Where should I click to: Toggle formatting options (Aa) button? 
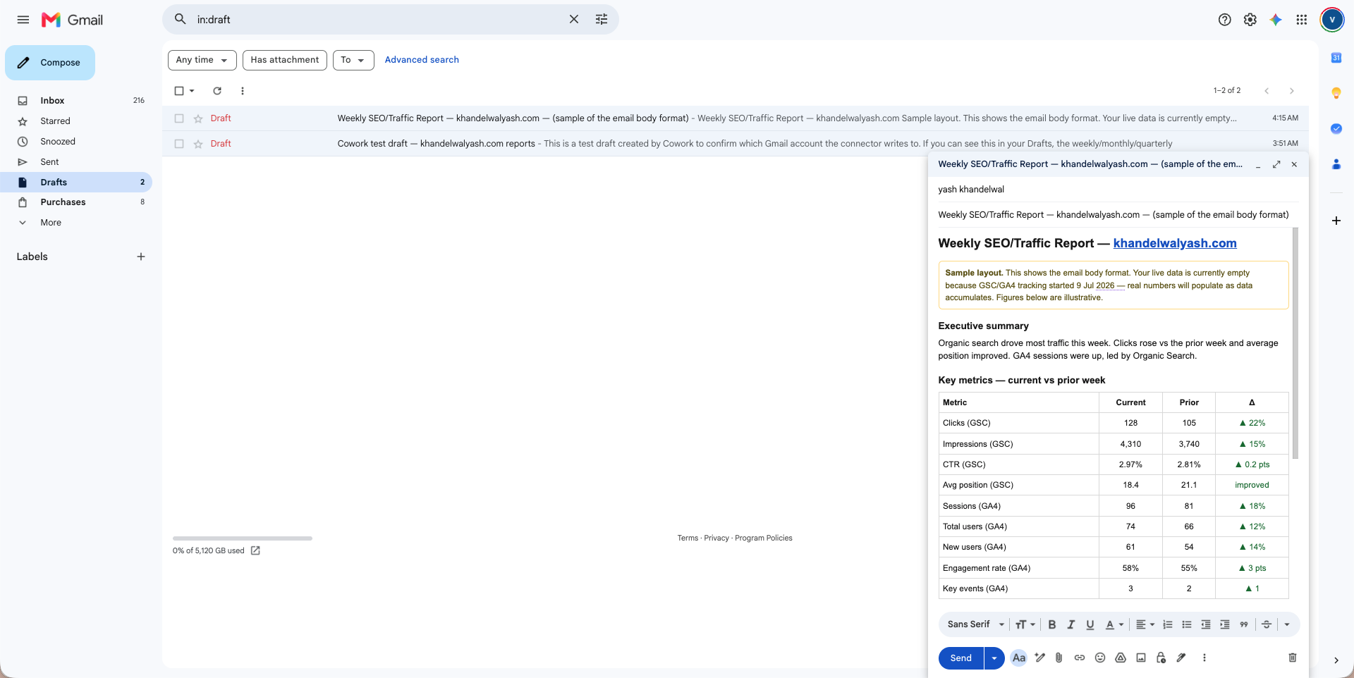tap(1018, 658)
